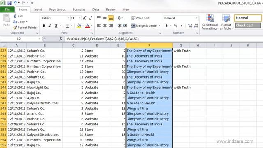263x148 pixels.
Task: Decrease font size with Shrink Font icon
Action: (90, 18)
